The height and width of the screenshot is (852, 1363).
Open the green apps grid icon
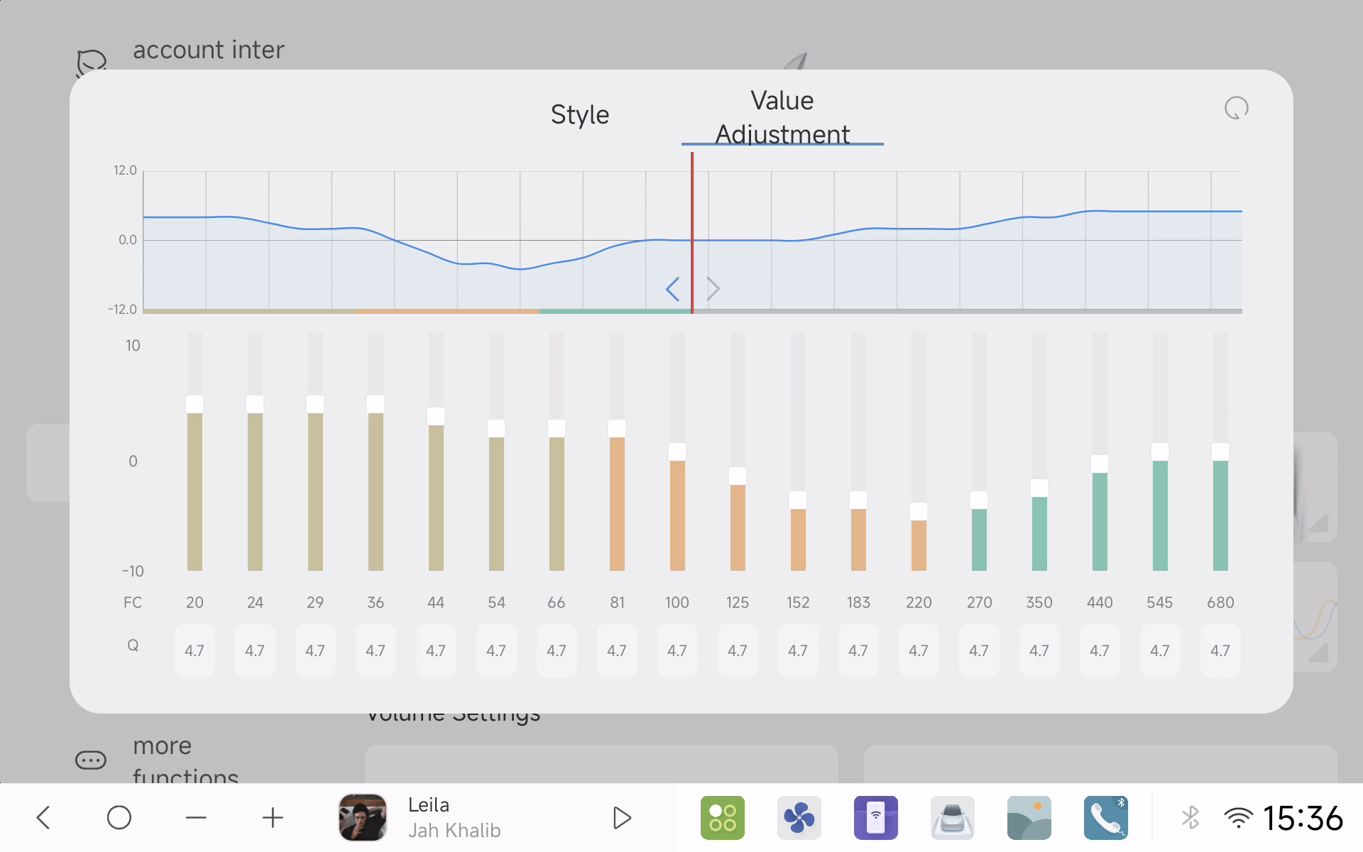722,818
